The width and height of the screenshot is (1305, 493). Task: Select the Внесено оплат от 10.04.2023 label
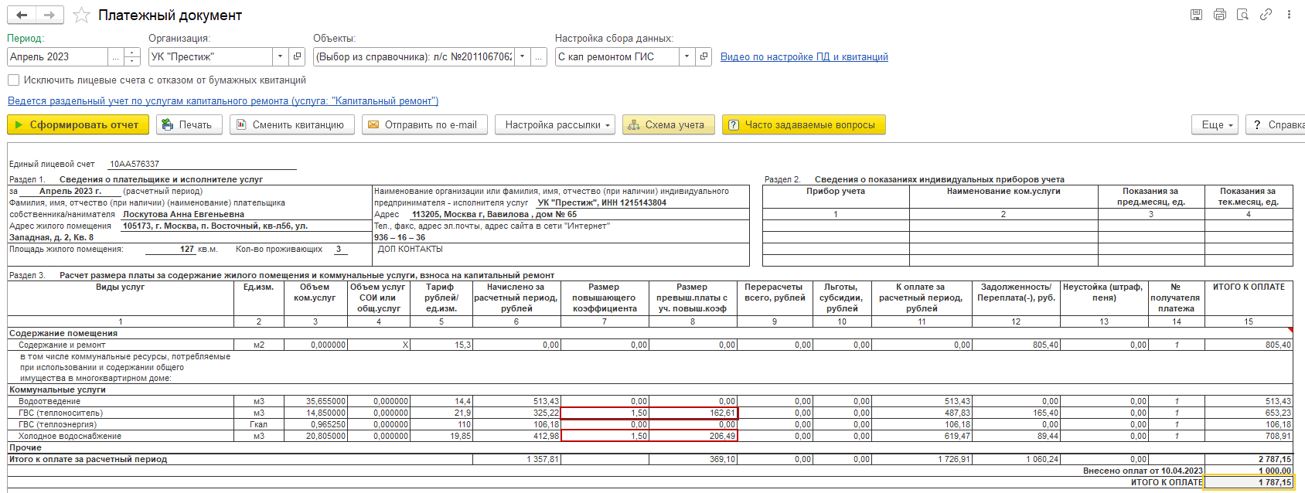click(x=1143, y=471)
